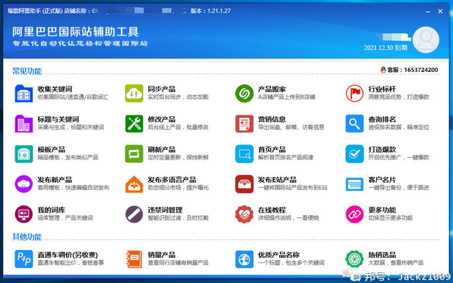Select 产品搬家 title label
The image size is (453, 283).
(x=272, y=89)
